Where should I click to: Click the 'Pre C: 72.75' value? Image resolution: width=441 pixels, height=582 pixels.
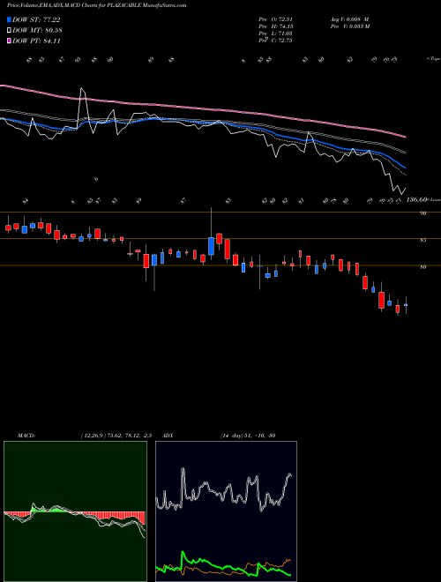[x=275, y=41]
